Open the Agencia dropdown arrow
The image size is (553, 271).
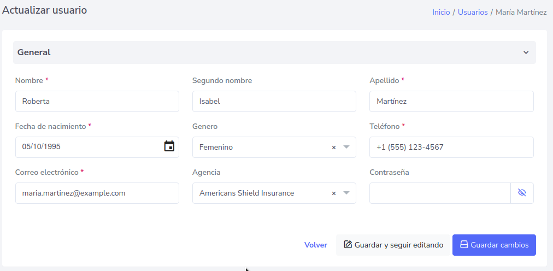(346, 193)
